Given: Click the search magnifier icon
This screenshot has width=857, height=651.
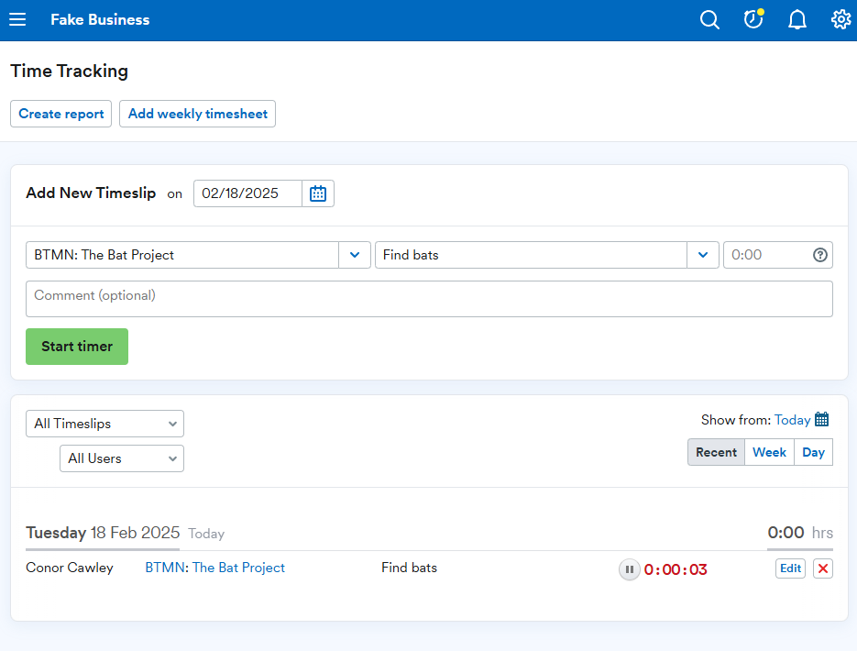Looking at the screenshot, I should pyautogui.click(x=709, y=19).
